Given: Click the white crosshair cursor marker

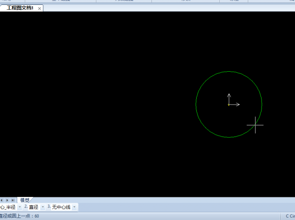Looking at the screenshot, I should pyautogui.click(x=255, y=125).
